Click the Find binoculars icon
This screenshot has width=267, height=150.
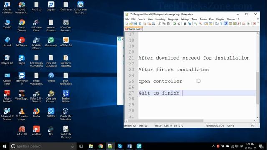[185, 24]
